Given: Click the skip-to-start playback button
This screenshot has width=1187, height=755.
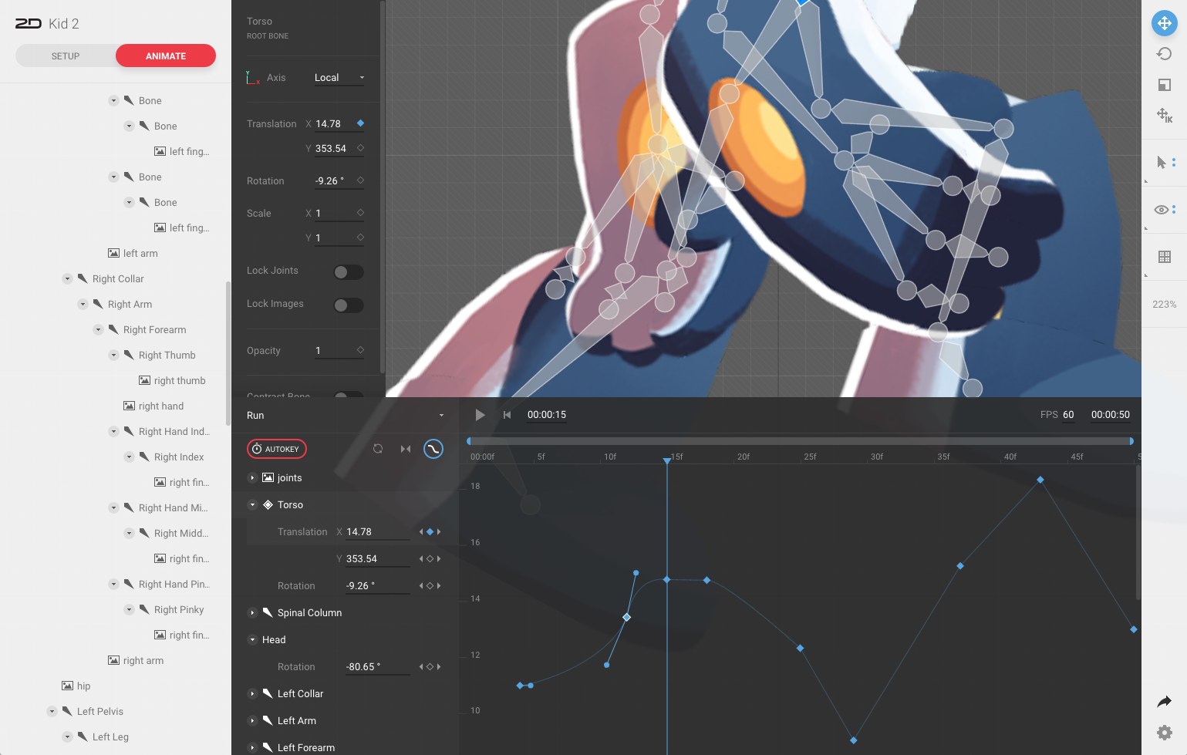Looking at the screenshot, I should coord(507,414).
